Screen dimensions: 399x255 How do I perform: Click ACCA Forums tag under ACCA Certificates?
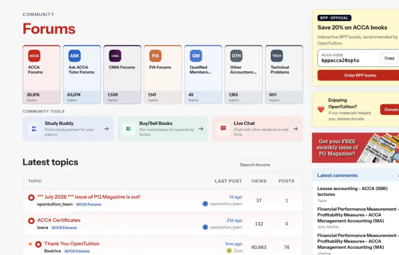[x=64, y=228]
